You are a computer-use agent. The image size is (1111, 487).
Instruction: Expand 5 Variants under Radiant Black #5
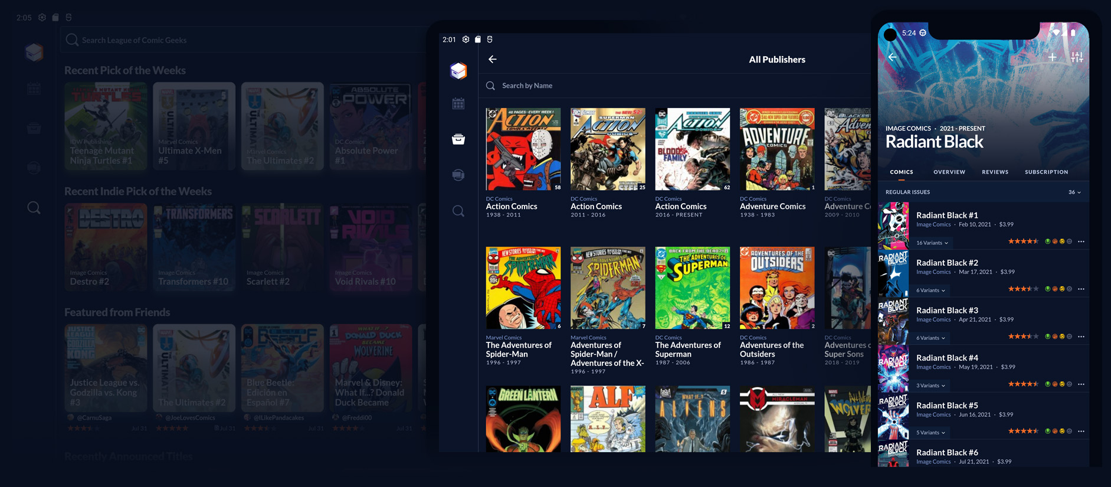click(930, 433)
